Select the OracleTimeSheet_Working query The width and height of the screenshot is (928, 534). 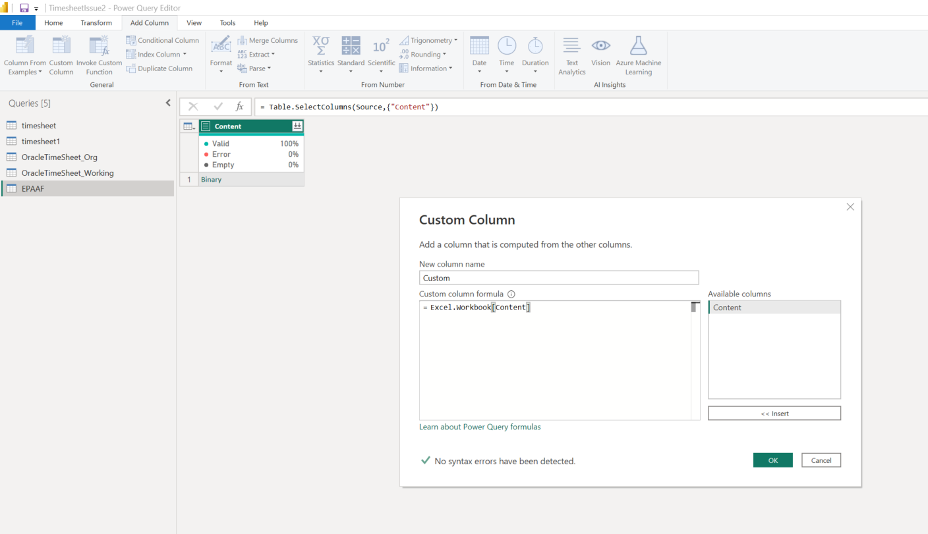click(88, 173)
